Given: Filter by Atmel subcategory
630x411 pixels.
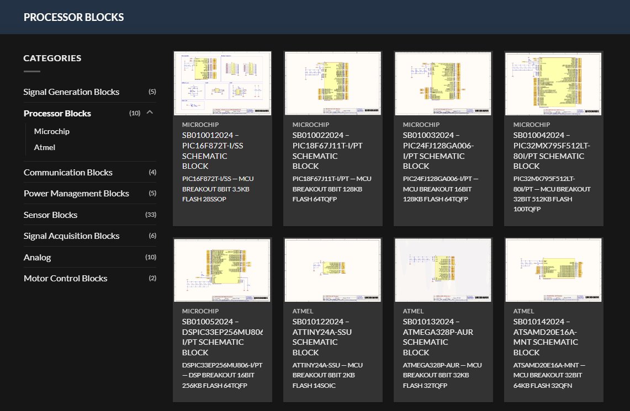Looking at the screenshot, I should tap(45, 147).
